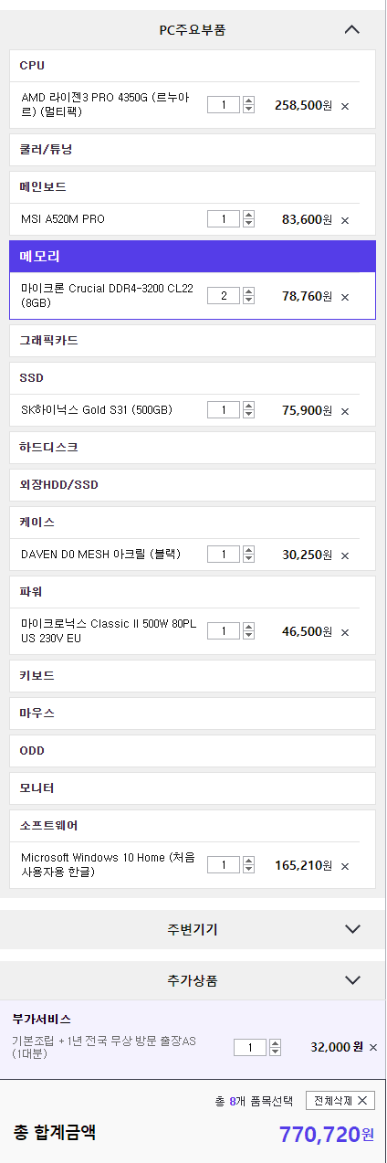
Task: Remove MSI A520M PRO motherboard from list
Action: click(x=345, y=220)
